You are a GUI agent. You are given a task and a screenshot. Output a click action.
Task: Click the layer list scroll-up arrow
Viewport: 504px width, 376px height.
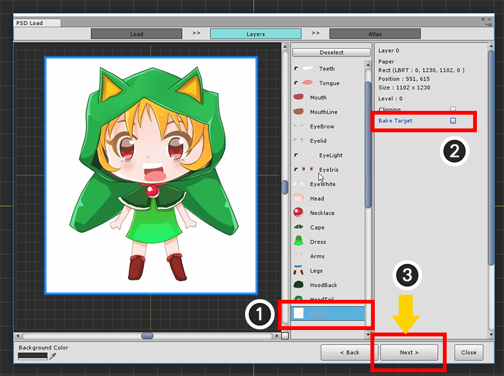(x=368, y=65)
